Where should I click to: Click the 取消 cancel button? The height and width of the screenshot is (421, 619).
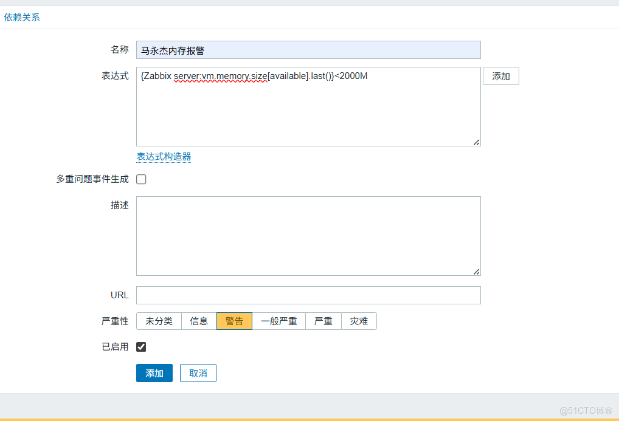point(198,373)
